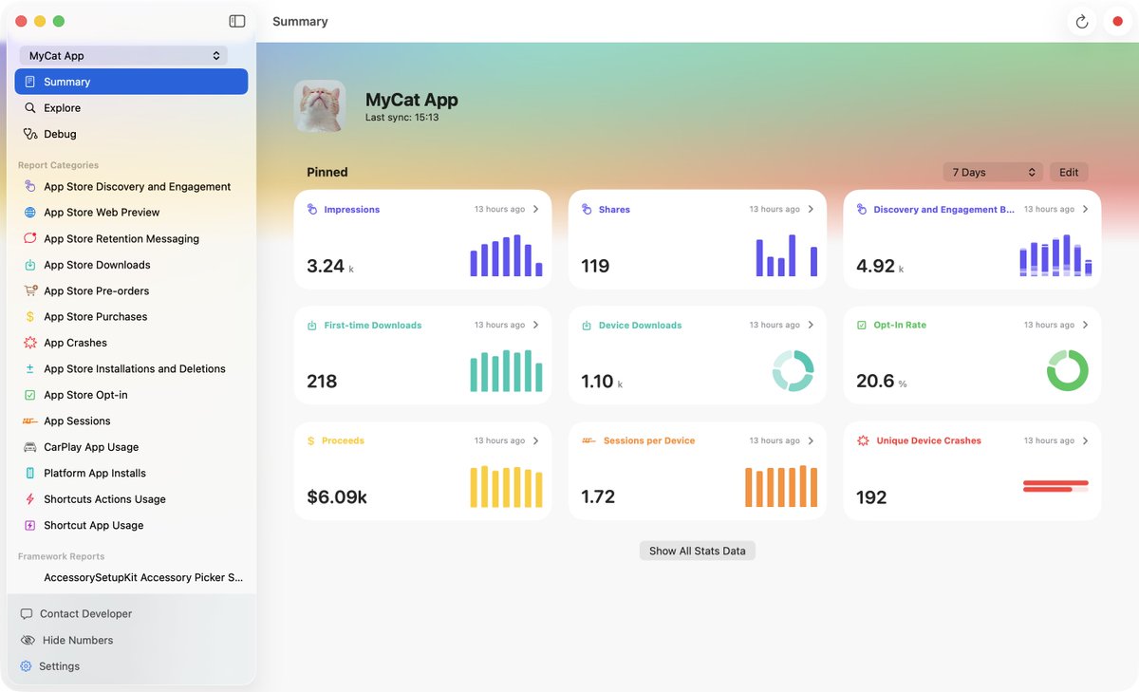
Task: Click the Summary document icon in sidebar
Action: pos(30,82)
